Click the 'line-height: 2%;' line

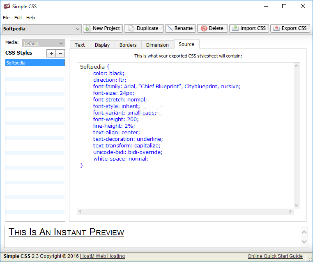click(114, 126)
